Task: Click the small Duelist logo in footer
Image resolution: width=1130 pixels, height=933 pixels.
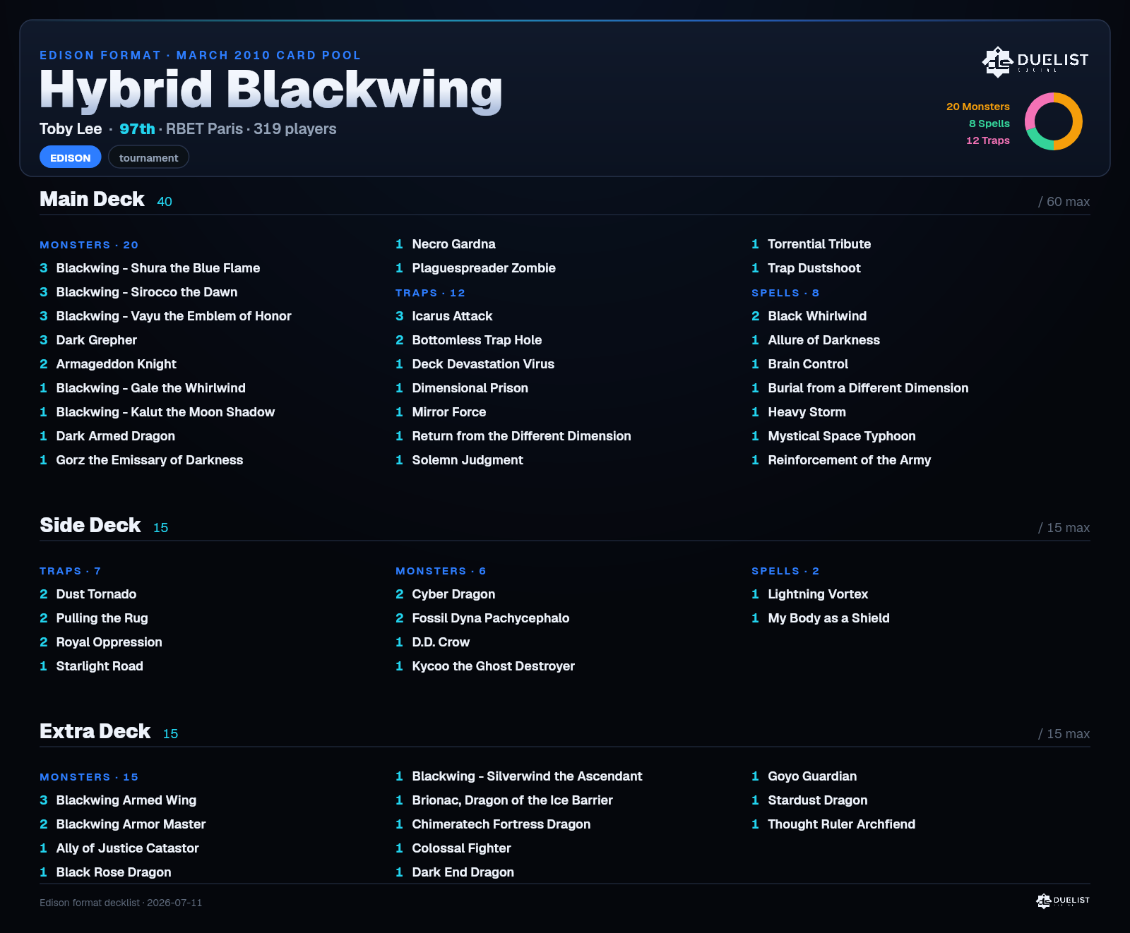Action: point(1063,901)
